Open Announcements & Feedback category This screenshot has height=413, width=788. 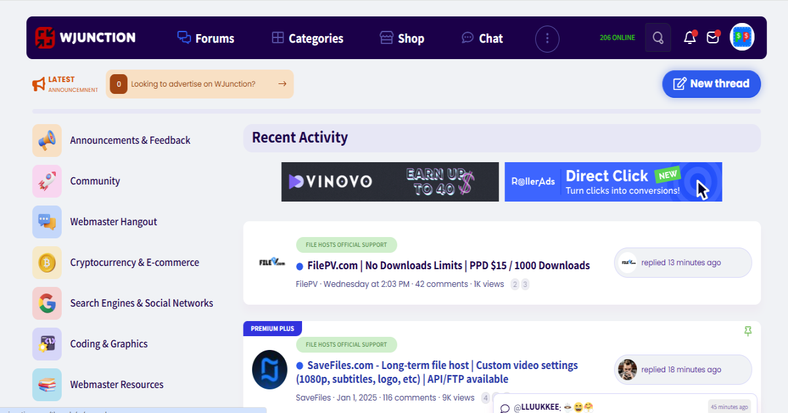point(130,140)
